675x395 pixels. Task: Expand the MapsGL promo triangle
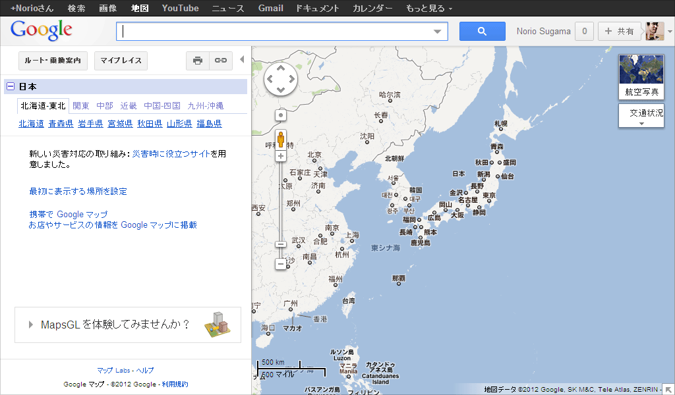pos(30,325)
